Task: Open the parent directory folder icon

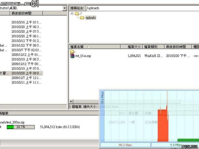Action: coord(72,51)
